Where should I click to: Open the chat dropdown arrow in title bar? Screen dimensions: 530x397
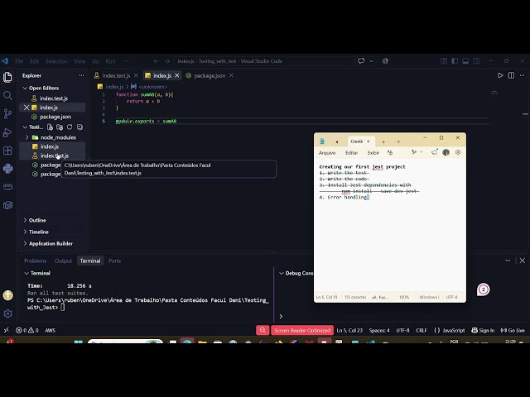pos(371,61)
